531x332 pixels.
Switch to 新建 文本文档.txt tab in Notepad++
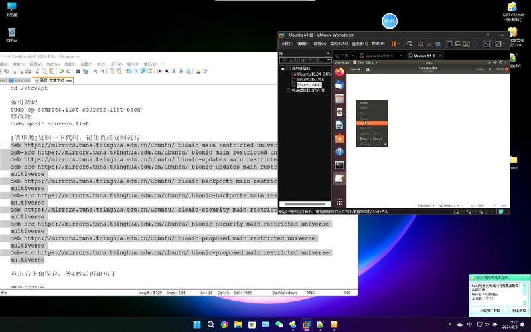click(52, 80)
